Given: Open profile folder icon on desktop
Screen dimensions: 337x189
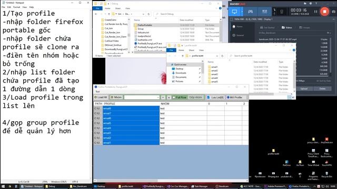Looking at the screenshot, I should tap(273, 152).
